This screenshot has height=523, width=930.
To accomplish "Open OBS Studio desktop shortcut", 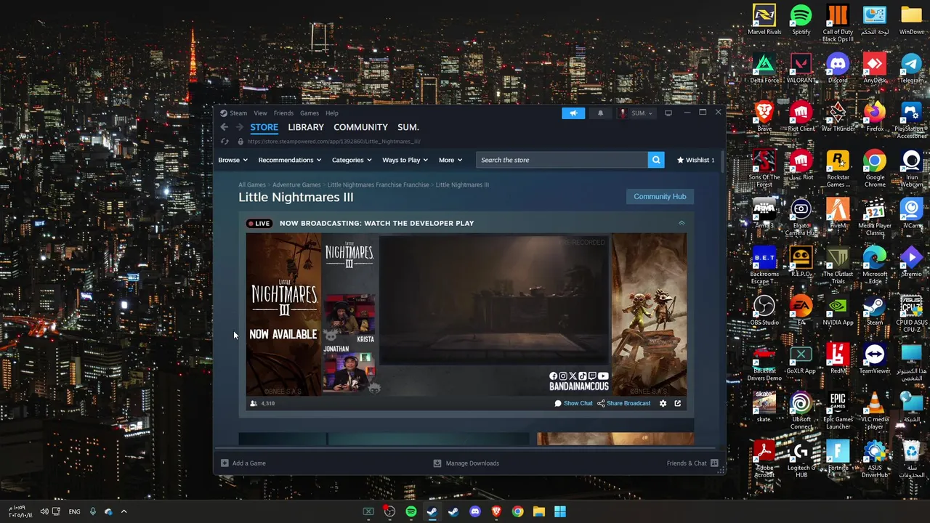I will tap(764, 310).
